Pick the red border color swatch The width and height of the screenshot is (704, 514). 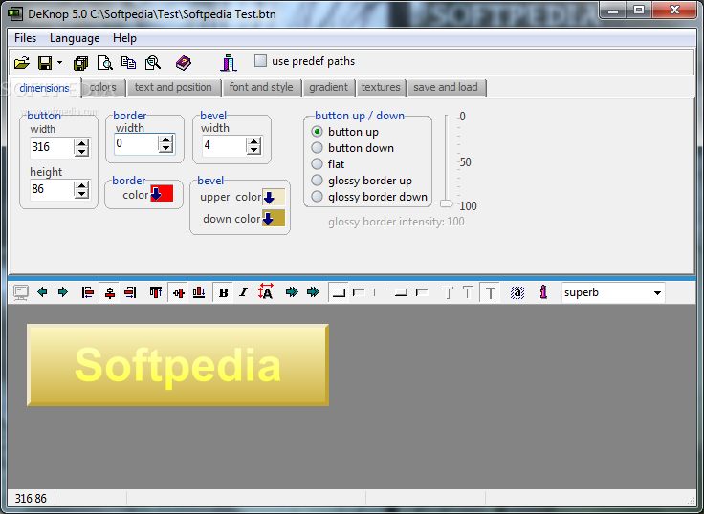[x=162, y=193]
